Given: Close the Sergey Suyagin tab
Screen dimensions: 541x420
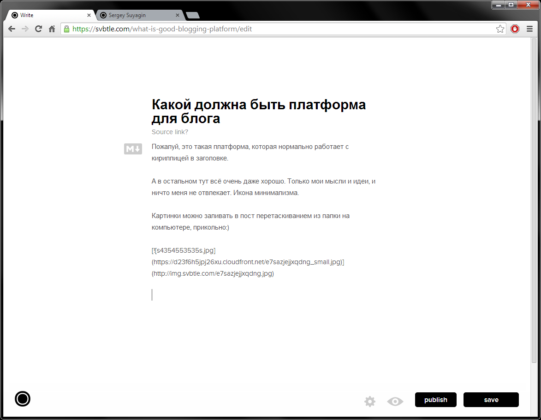Looking at the screenshot, I should (178, 15).
